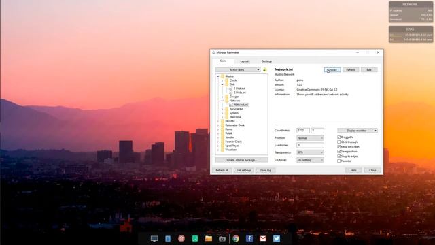This screenshot has height=245, width=435.
Task: Open the blue document dock icon
Action: coord(168,239)
